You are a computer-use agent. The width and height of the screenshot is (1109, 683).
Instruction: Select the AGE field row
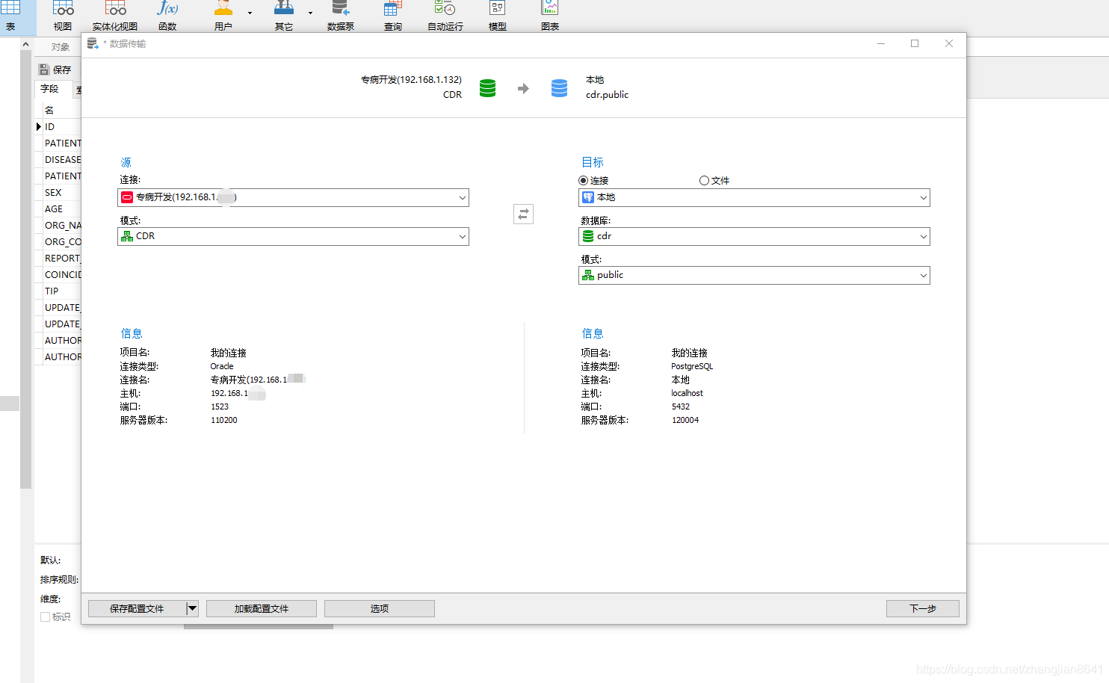click(58, 209)
